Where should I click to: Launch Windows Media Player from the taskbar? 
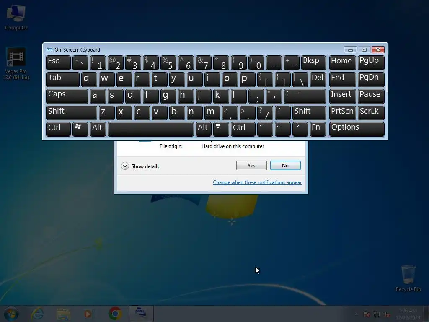pos(88,314)
